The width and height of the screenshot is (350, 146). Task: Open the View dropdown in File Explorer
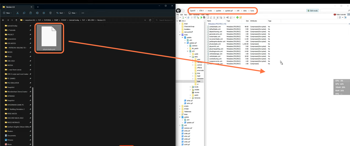coord(73,13)
